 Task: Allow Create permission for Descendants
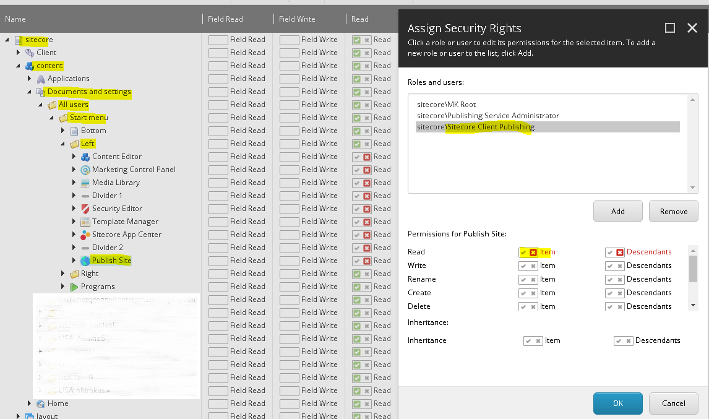611,293
